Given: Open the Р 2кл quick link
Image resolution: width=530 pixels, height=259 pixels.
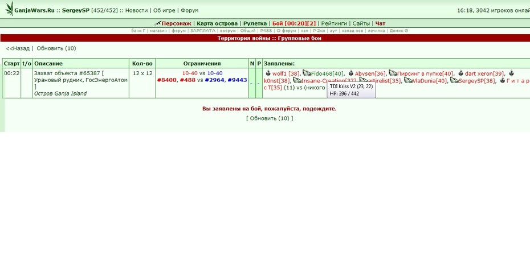Looking at the screenshot, I should coord(319,31).
